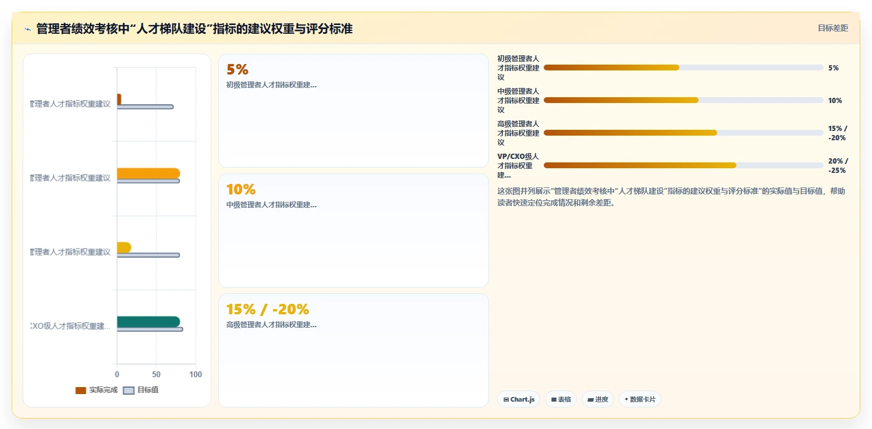Click the description paragraph starting 这张图并列展示
The height and width of the screenshot is (429, 872).
(x=671, y=197)
